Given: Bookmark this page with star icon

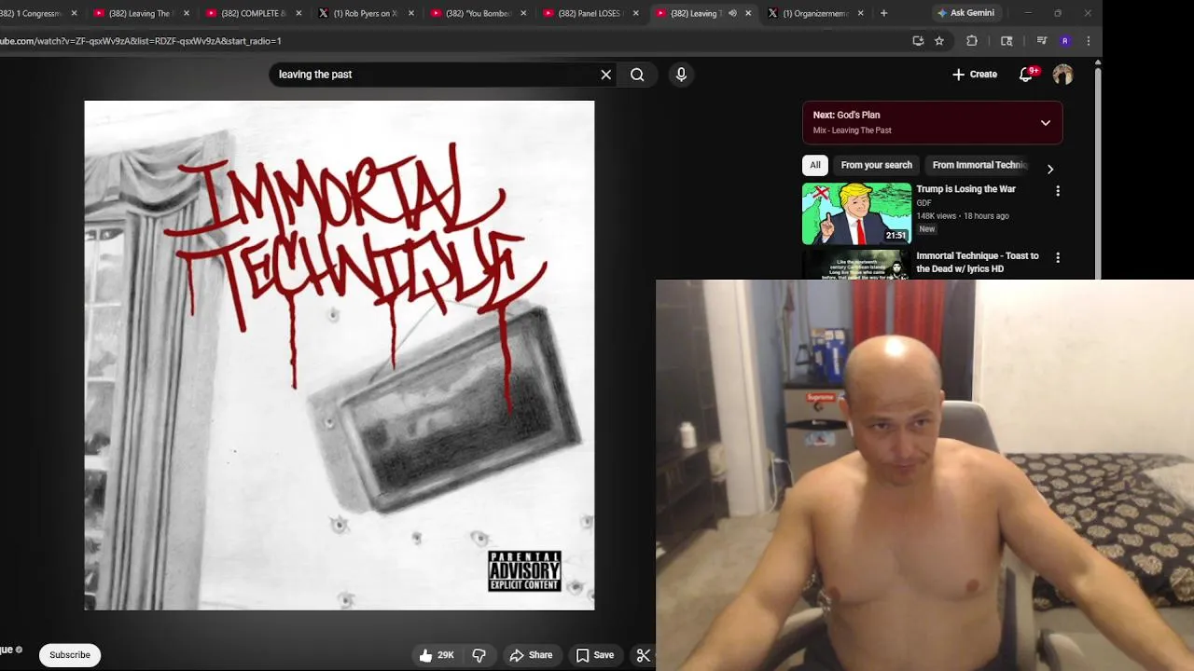Looking at the screenshot, I should [x=939, y=41].
